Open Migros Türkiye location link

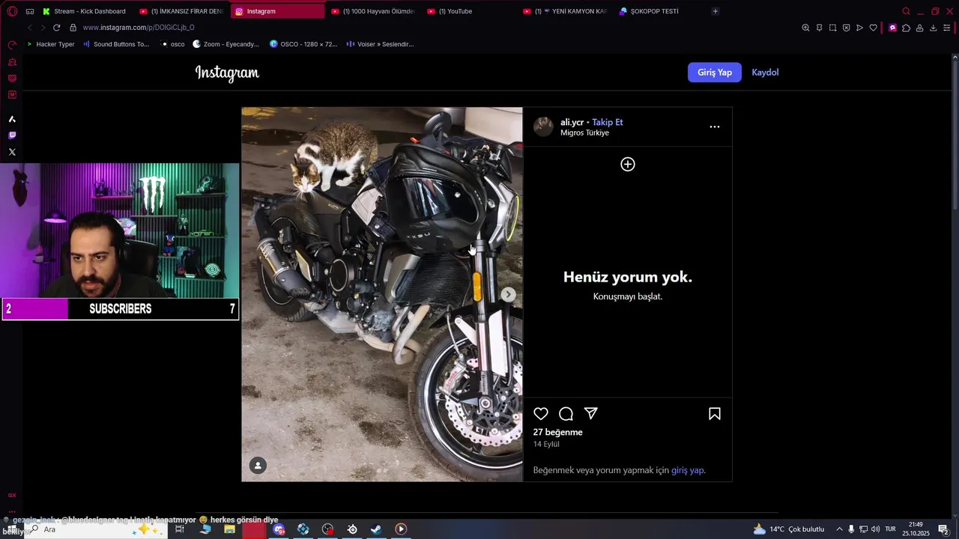584,133
